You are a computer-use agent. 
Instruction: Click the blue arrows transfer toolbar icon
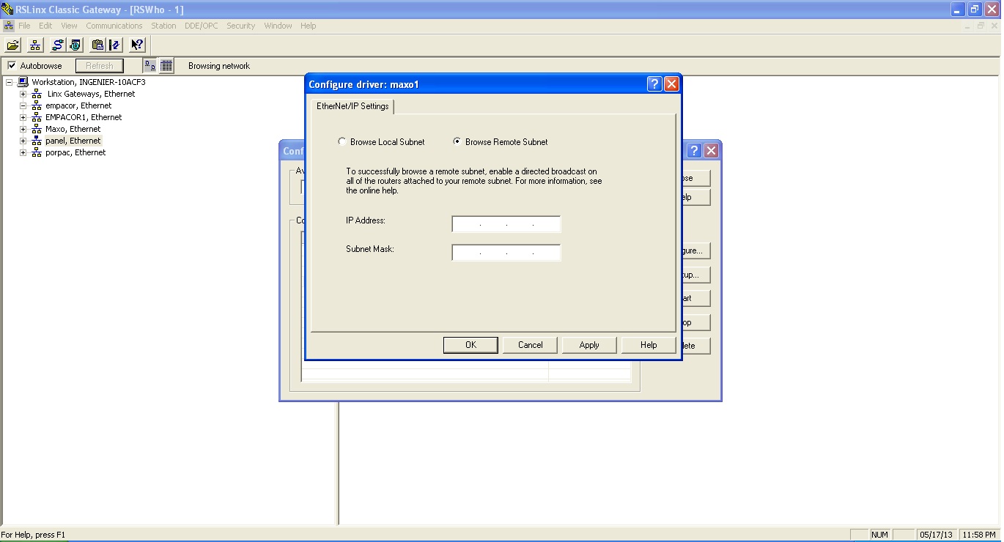[114, 45]
